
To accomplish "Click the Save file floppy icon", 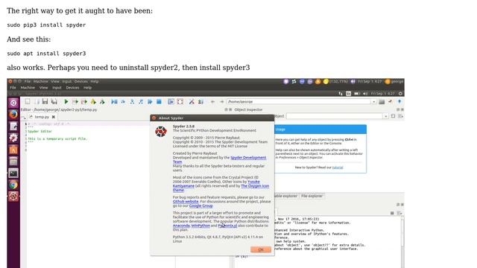I will tap(45, 101).
